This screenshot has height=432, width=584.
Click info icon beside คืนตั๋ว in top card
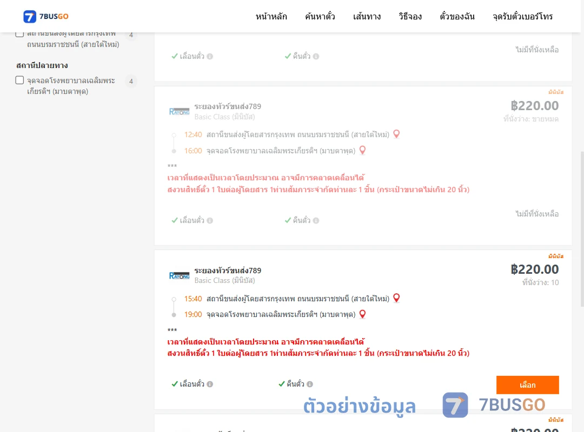(x=316, y=57)
